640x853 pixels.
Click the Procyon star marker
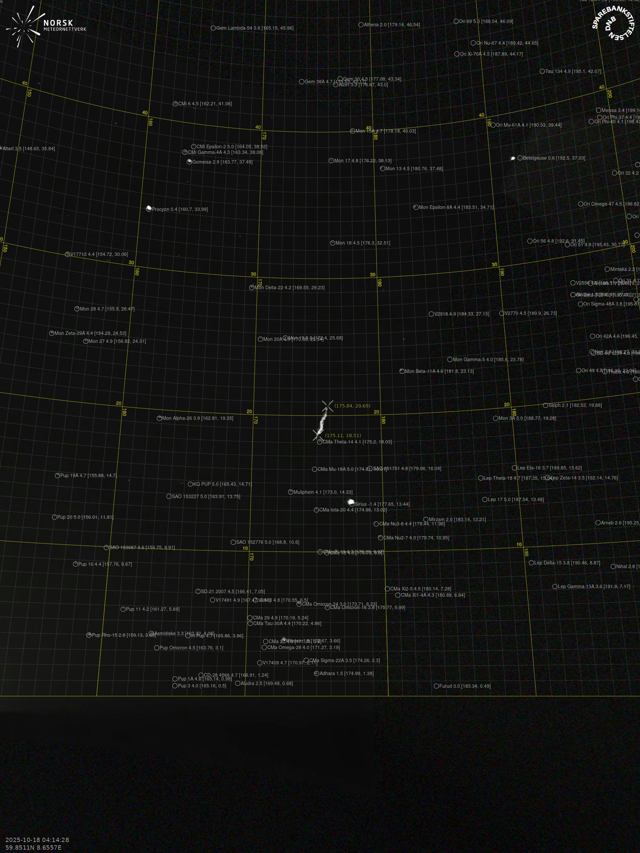pos(149,209)
